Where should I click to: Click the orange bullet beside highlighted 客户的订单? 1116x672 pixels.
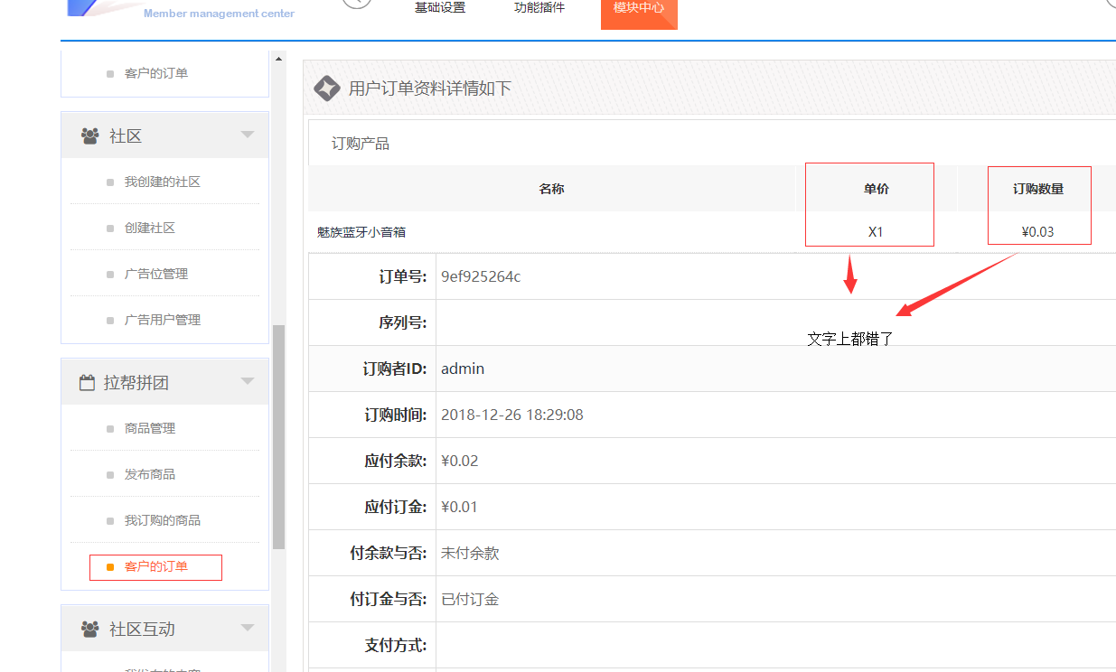click(x=110, y=567)
